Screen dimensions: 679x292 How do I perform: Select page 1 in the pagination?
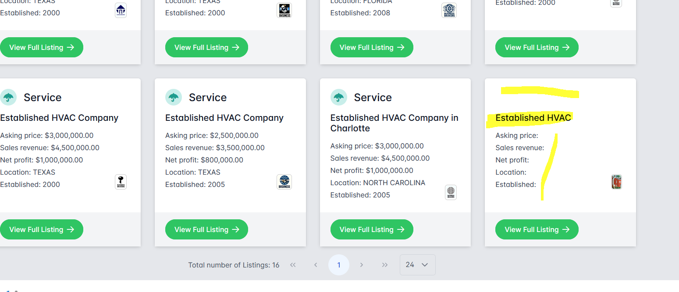338,265
